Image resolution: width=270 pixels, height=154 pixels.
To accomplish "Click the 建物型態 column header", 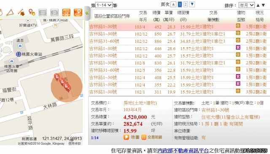I will click(x=241, y=16).
